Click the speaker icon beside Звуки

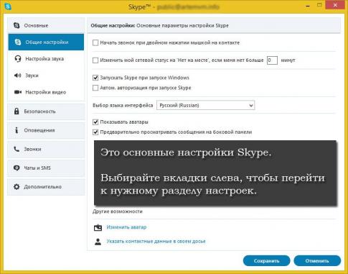[x=17, y=76]
